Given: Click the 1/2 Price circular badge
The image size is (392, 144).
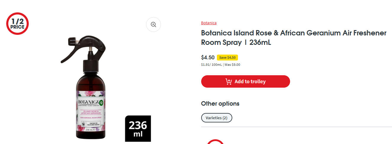Looking at the screenshot, I should (17, 24).
